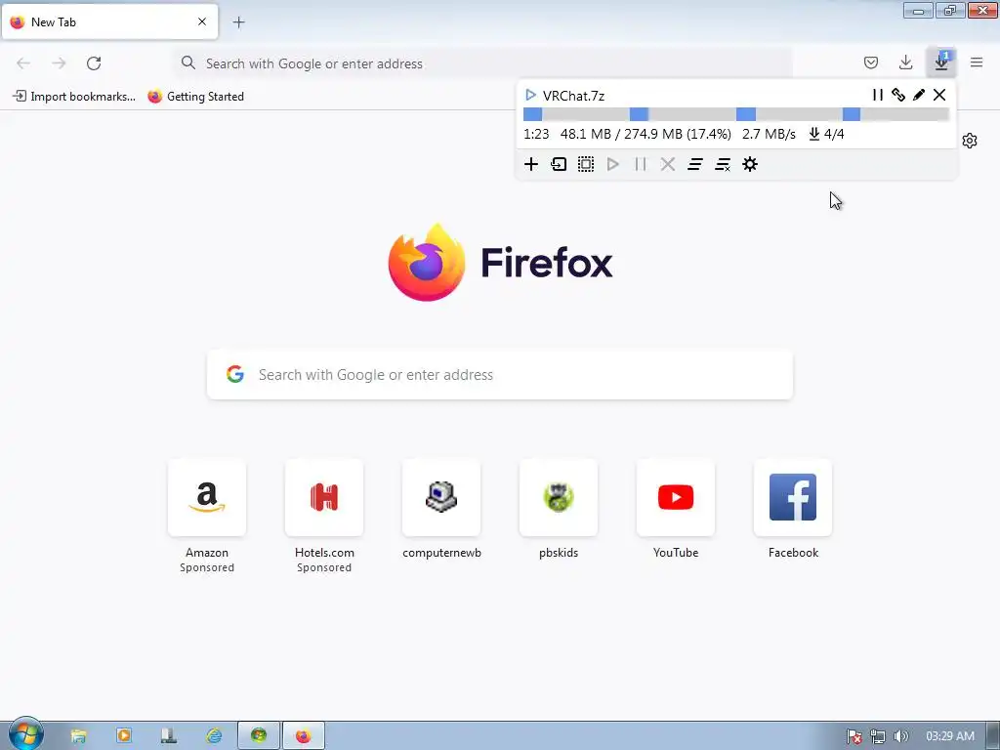The width and height of the screenshot is (1000, 750).
Task: Go forward one page
Action: point(59,63)
